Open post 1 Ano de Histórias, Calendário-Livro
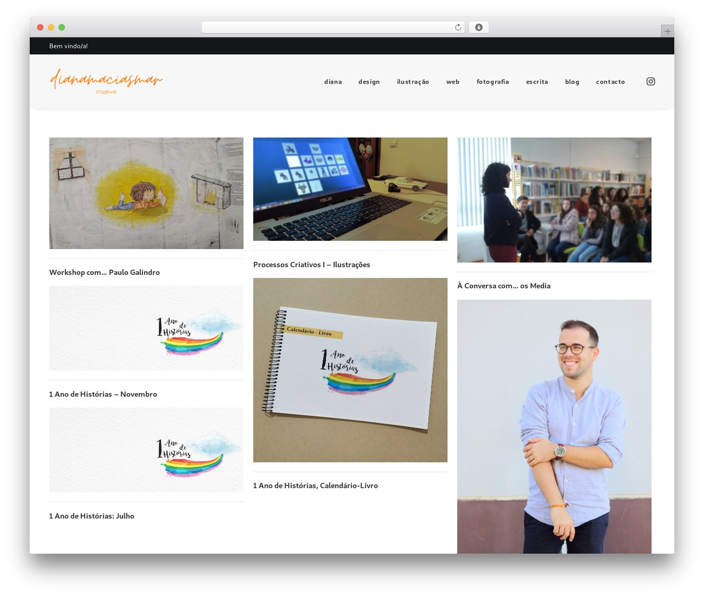 pyautogui.click(x=316, y=485)
